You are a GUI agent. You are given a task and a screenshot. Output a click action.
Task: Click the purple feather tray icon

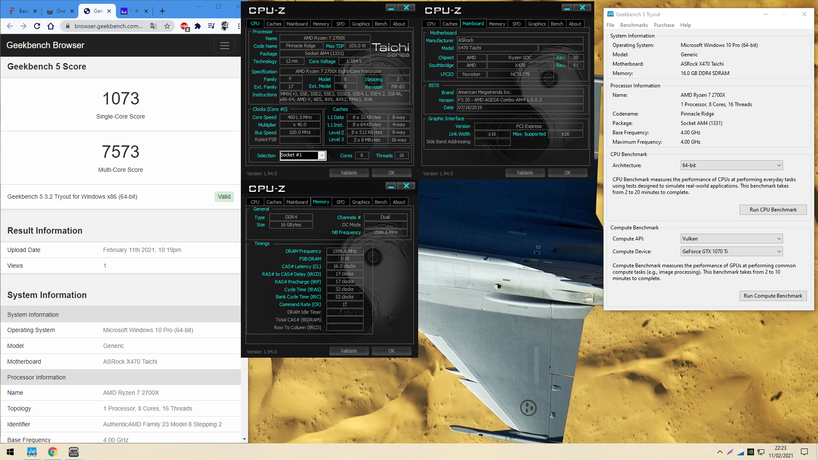pyautogui.click(x=730, y=452)
